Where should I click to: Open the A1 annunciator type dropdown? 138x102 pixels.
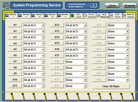tap(43, 25)
